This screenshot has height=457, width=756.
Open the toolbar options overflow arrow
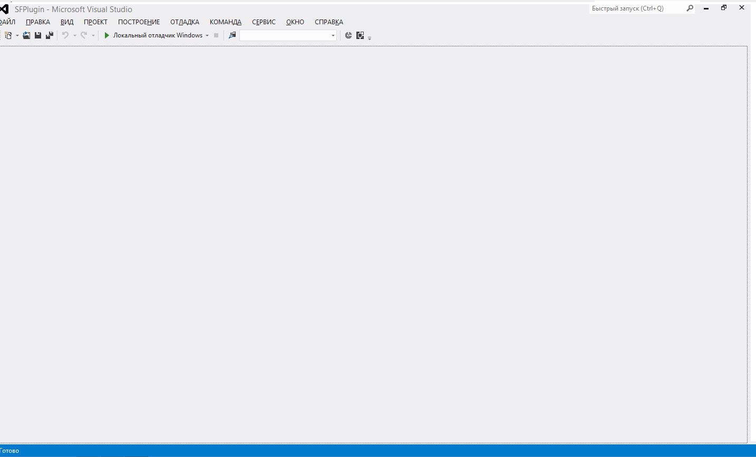pos(370,37)
